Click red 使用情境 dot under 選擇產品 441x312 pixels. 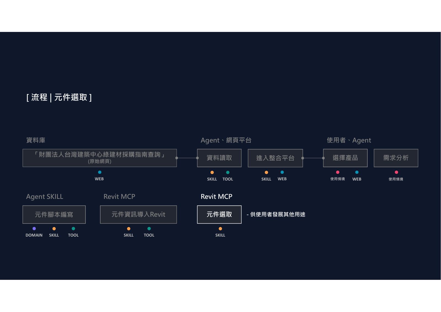(x=338, y=172)
